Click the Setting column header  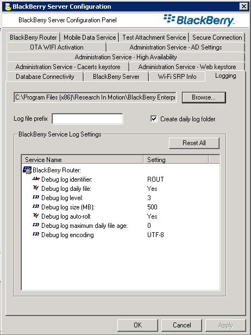coord(176,159)
